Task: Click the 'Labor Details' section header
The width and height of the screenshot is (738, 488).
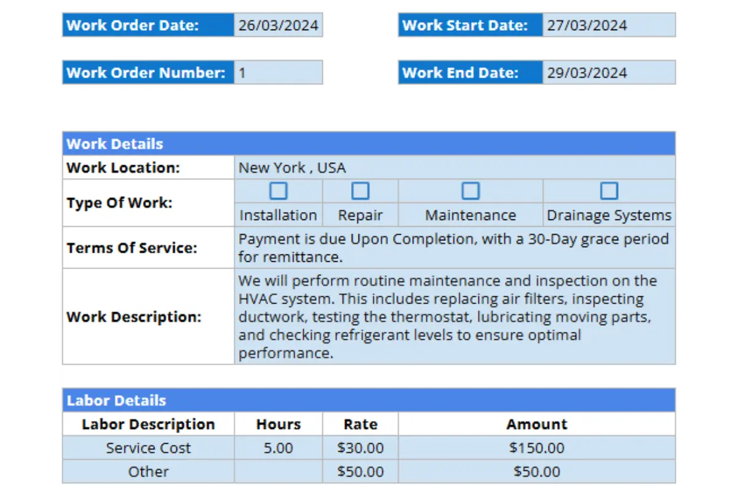Action: (369, 400)
